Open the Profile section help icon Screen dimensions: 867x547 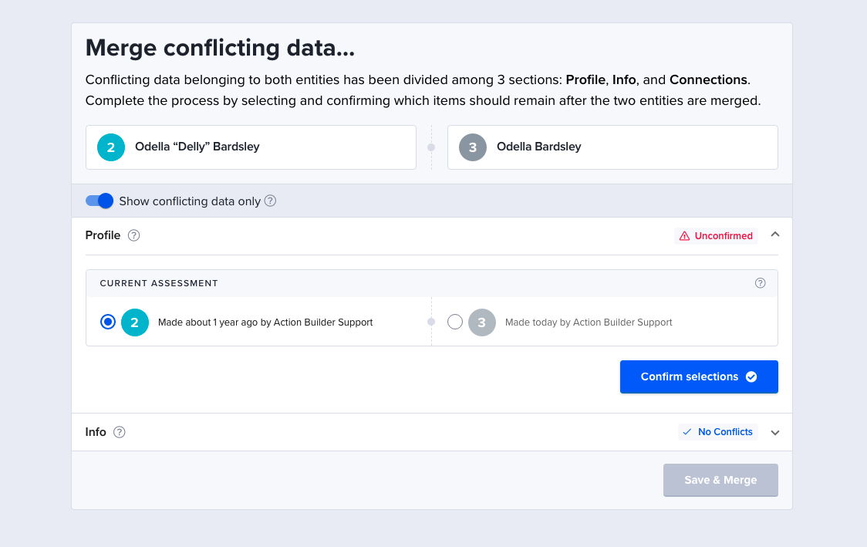pyautogui.click(x=133, y=235)
